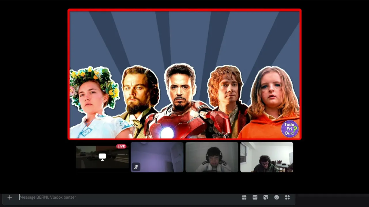Open the attachment plus menu
Screen dimensions: 369x207
tap(10, 197)
